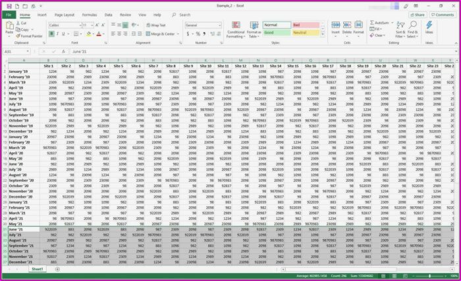Image resolution: width=461 pixels, height=281 pixels.
Task: Open Conditional Formatting menu
Action: (236, 30)
